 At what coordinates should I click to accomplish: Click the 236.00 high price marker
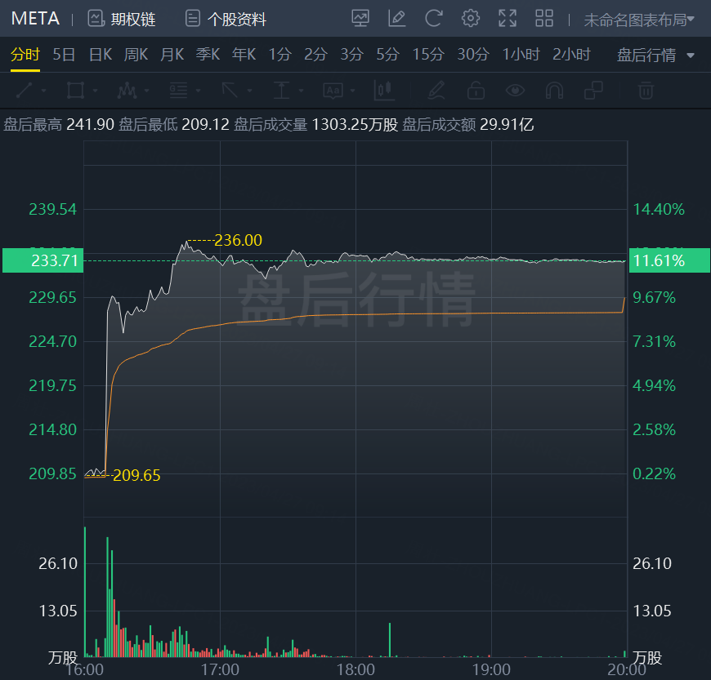[x=238, y=240]
